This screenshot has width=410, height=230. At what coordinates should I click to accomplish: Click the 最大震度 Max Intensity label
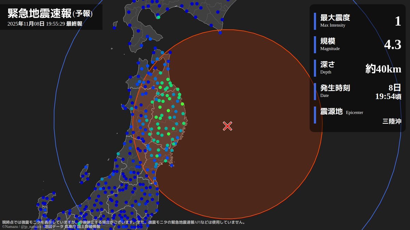coord(335,21)
